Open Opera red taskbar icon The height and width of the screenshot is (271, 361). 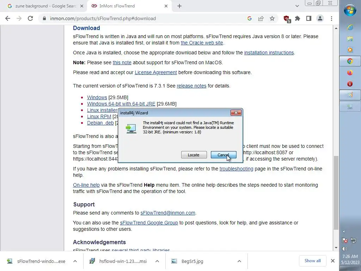(350, 84)
